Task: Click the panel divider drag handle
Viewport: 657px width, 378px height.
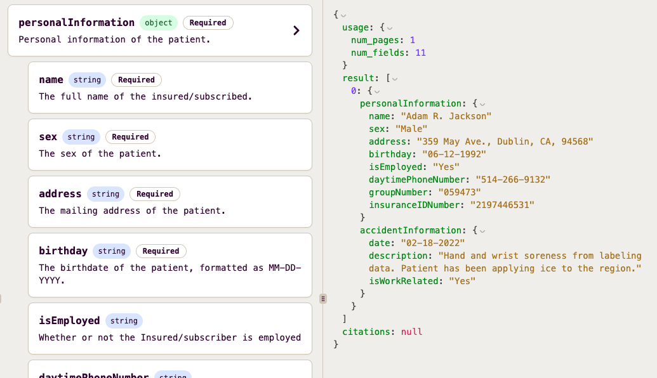Action: click(x=323, y=299)
